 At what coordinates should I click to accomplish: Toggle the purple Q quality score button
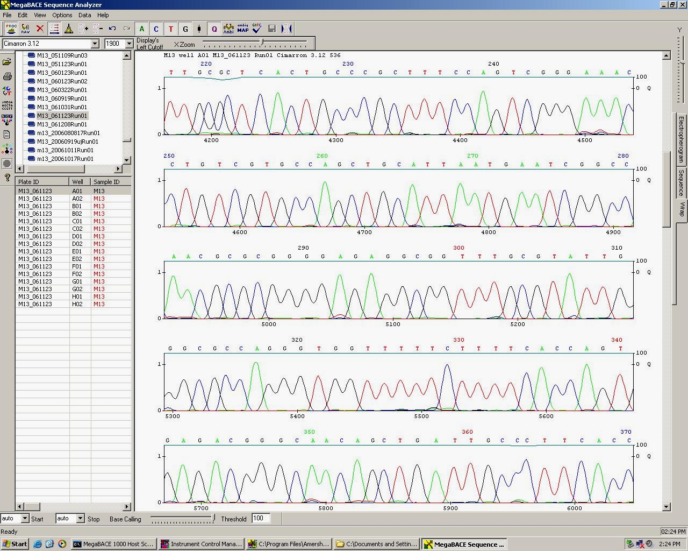coord(214,29)
